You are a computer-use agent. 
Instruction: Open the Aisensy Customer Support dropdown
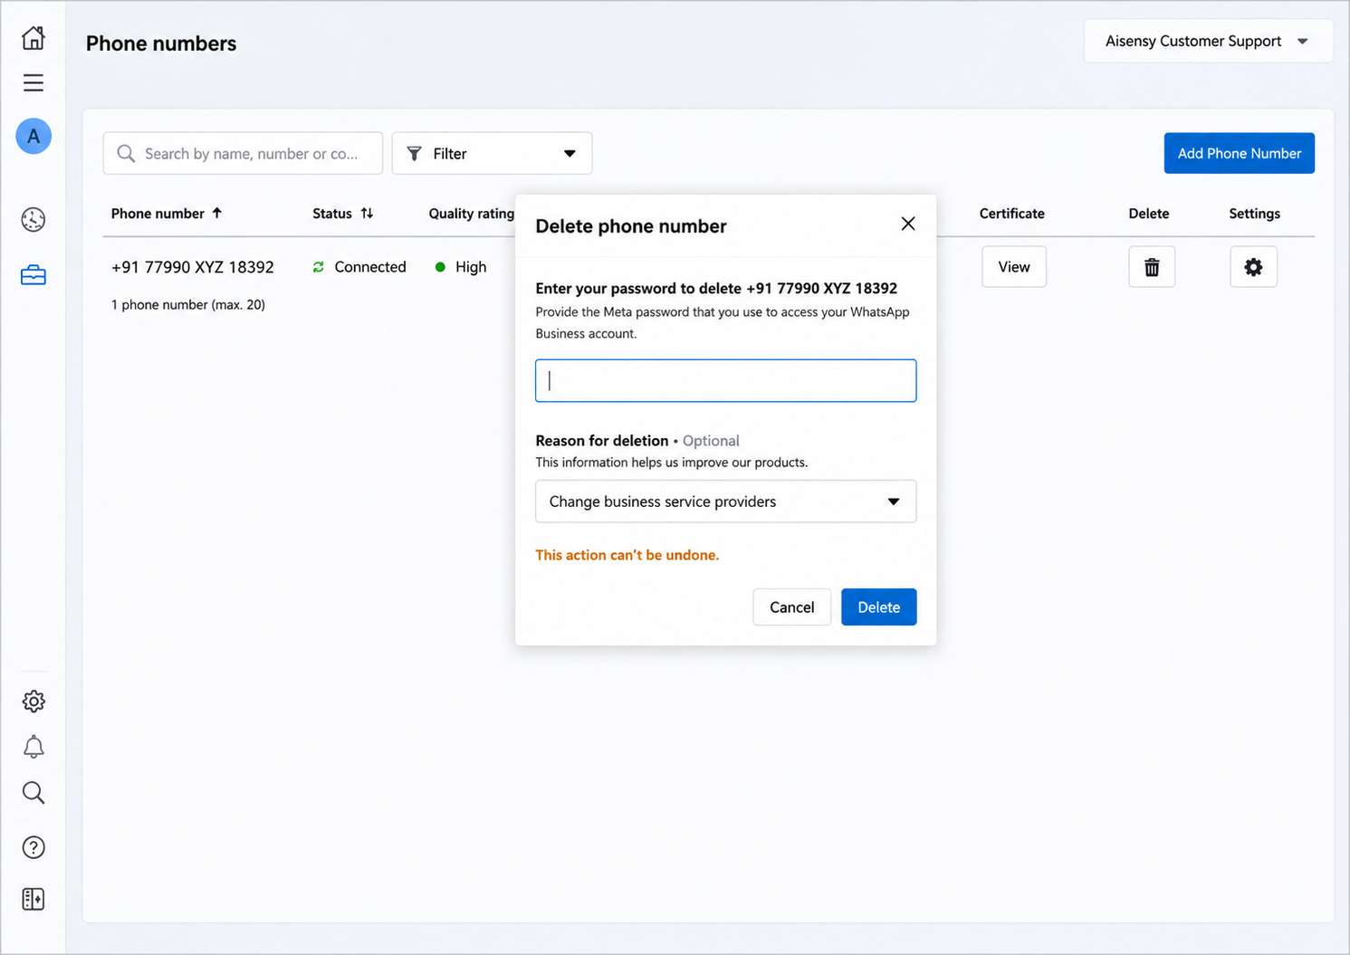(x=1208, y=42)
